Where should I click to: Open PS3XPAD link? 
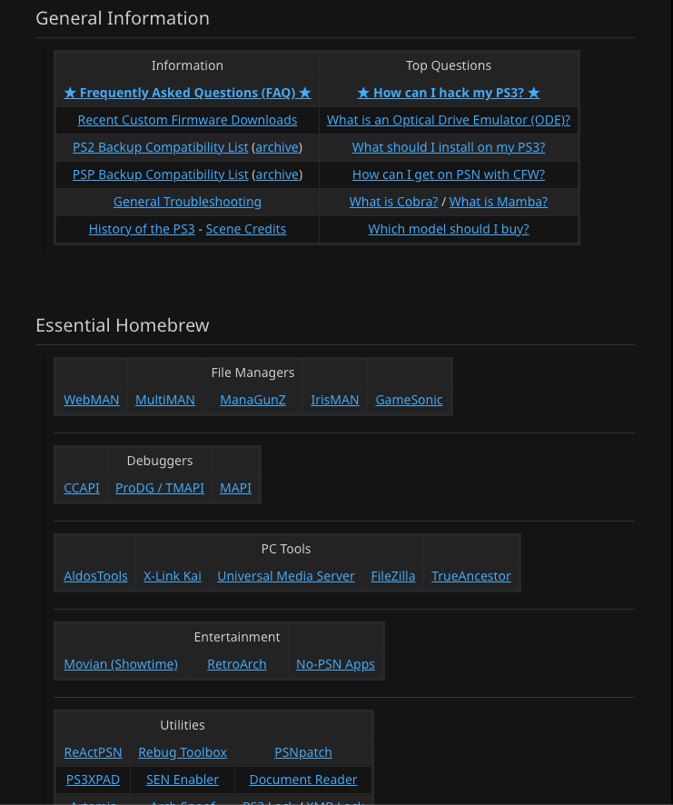pyautogui.click(x=93, y=780)
